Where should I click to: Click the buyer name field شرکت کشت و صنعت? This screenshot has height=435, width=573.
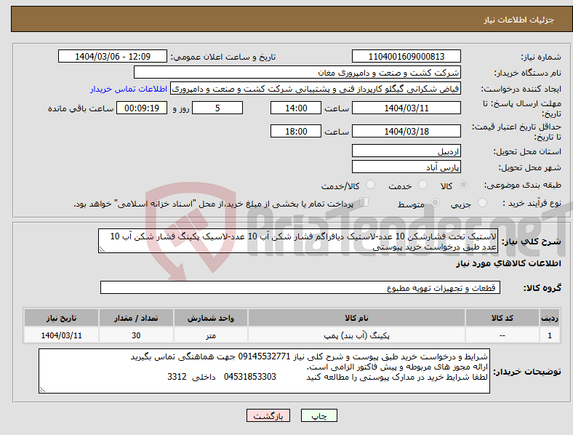tap(297, 72)
